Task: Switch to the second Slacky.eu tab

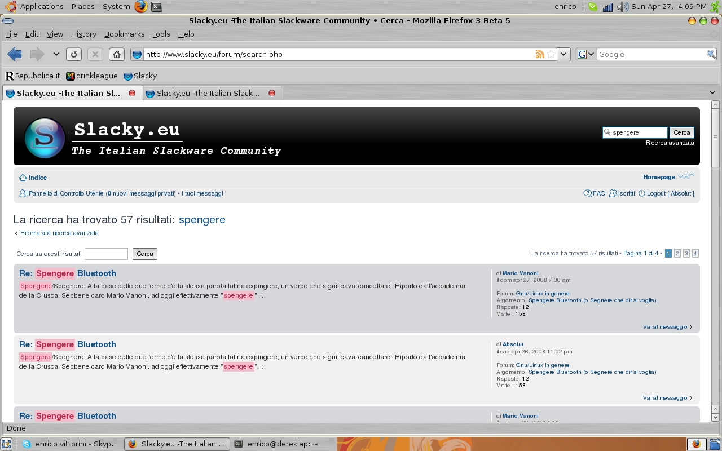Action: click(x=208, y=93)
